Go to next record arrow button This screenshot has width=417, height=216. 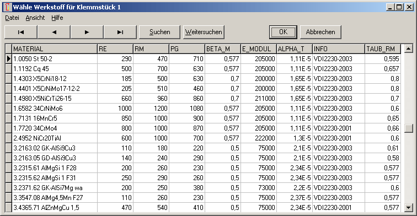tap(87, 32)
